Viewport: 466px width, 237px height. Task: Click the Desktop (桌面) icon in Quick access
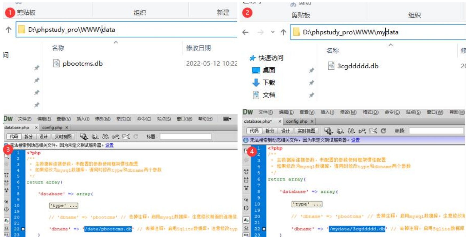(256, 70)
